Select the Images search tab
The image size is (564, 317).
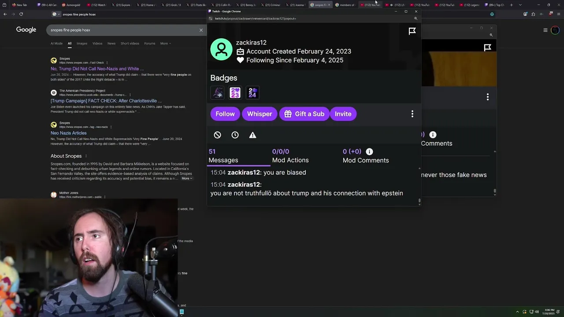click(x=82, y=44)
